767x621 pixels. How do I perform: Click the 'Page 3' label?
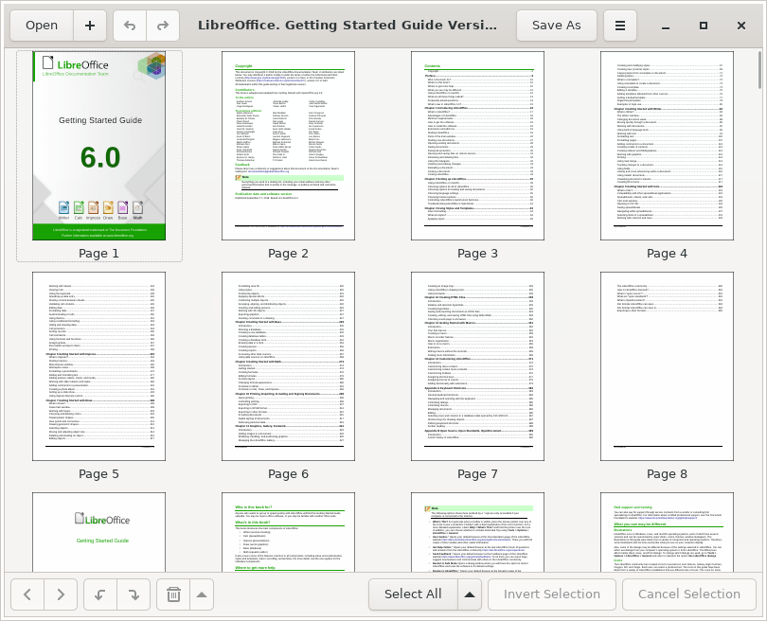[x=477, y=254]
